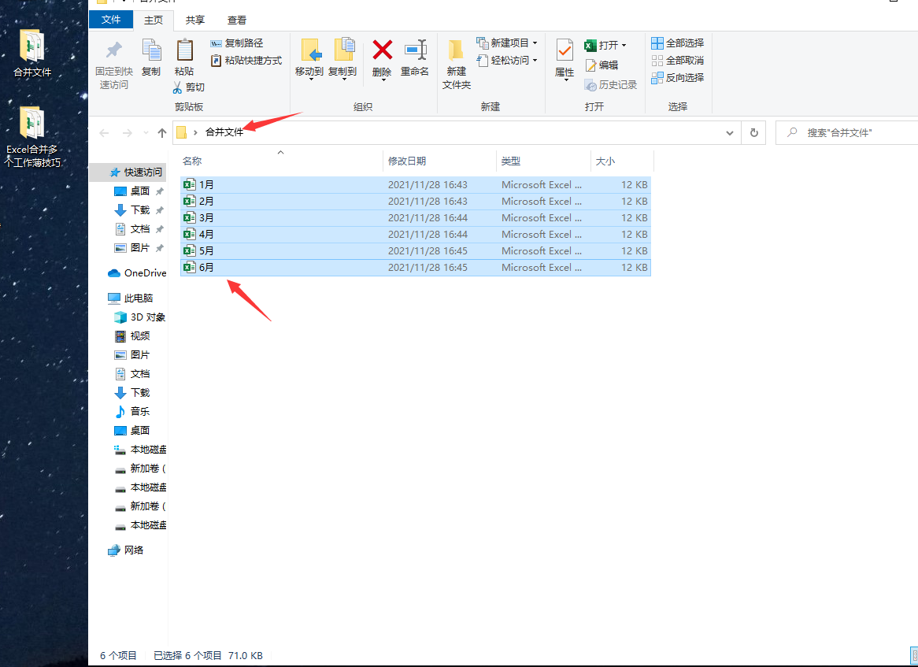Go back with the left arrow button
Image resolution: width=918 pixels, height=667 pixels.
[x=104, y=133]
